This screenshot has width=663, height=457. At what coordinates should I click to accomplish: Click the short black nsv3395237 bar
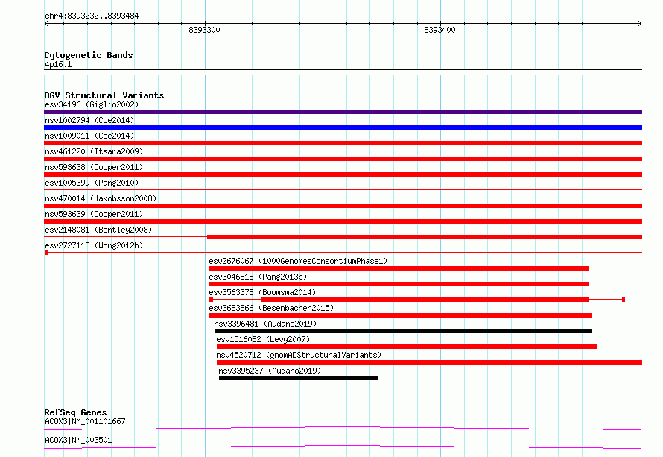pos(298,378)
